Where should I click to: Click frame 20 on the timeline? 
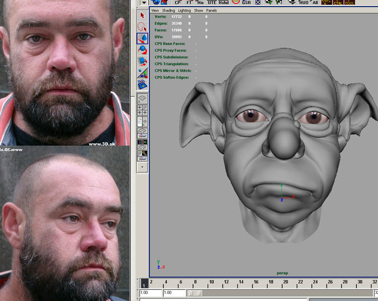[285, 284]
